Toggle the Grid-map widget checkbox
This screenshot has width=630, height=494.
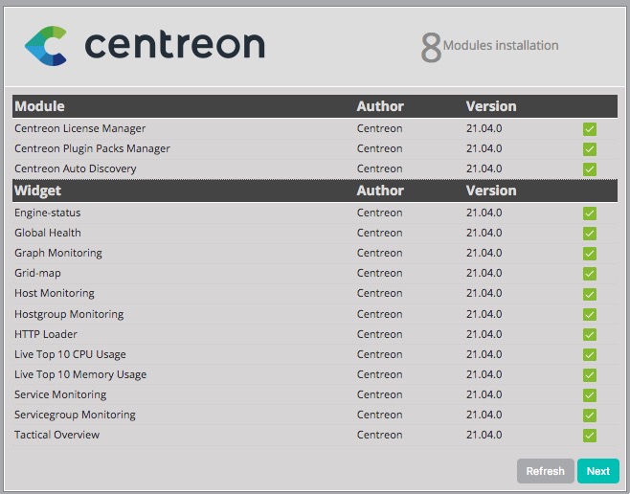[590, 274]
